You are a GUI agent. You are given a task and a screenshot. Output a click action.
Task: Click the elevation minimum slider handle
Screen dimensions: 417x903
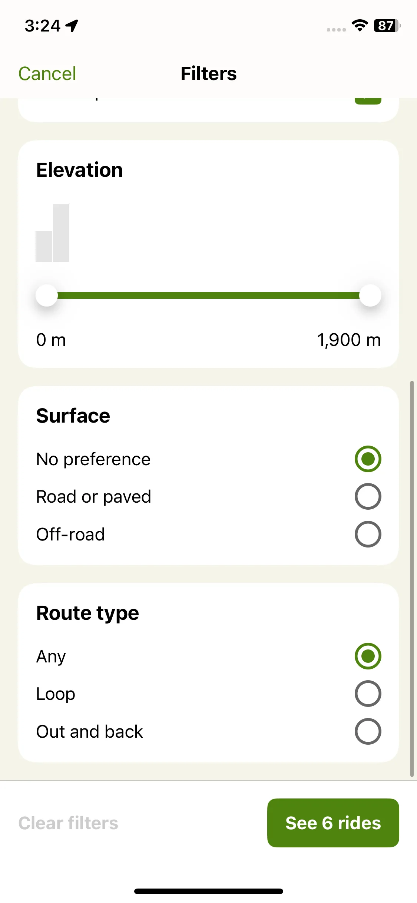(47, 295)
